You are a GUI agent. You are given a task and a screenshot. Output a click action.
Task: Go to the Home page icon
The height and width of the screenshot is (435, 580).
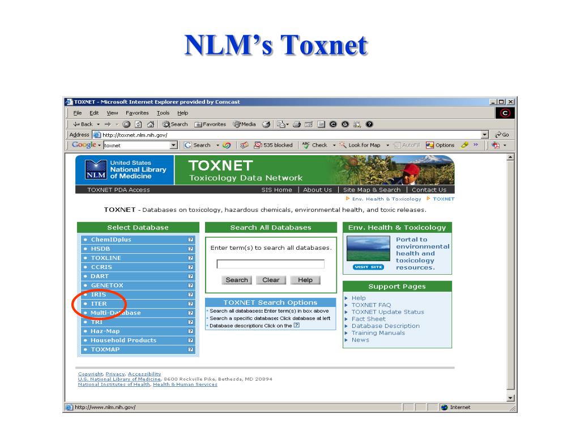coord(151,124)
